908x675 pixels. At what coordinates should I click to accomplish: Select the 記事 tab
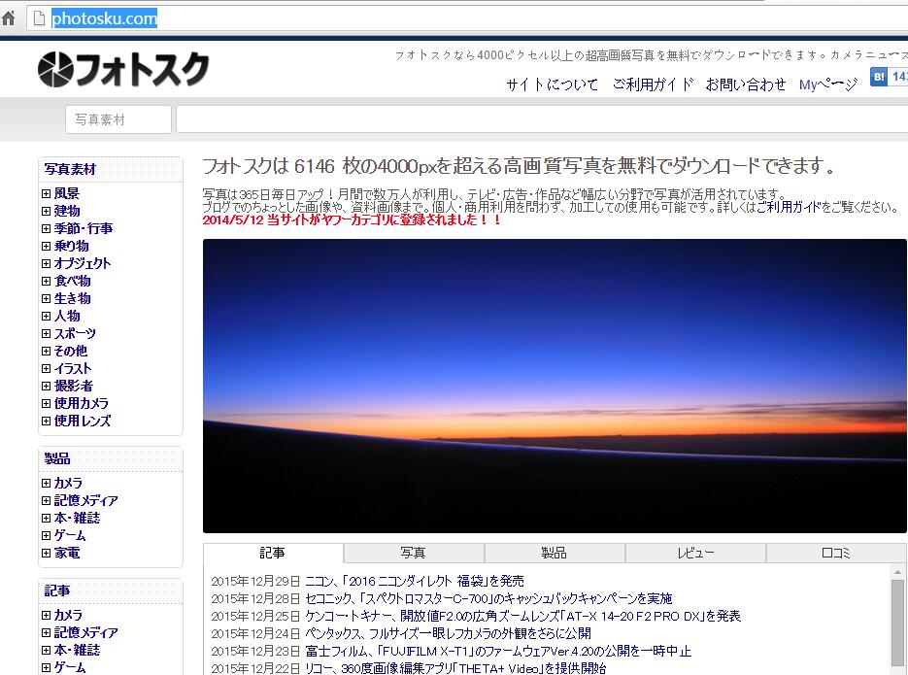point(273,553)
